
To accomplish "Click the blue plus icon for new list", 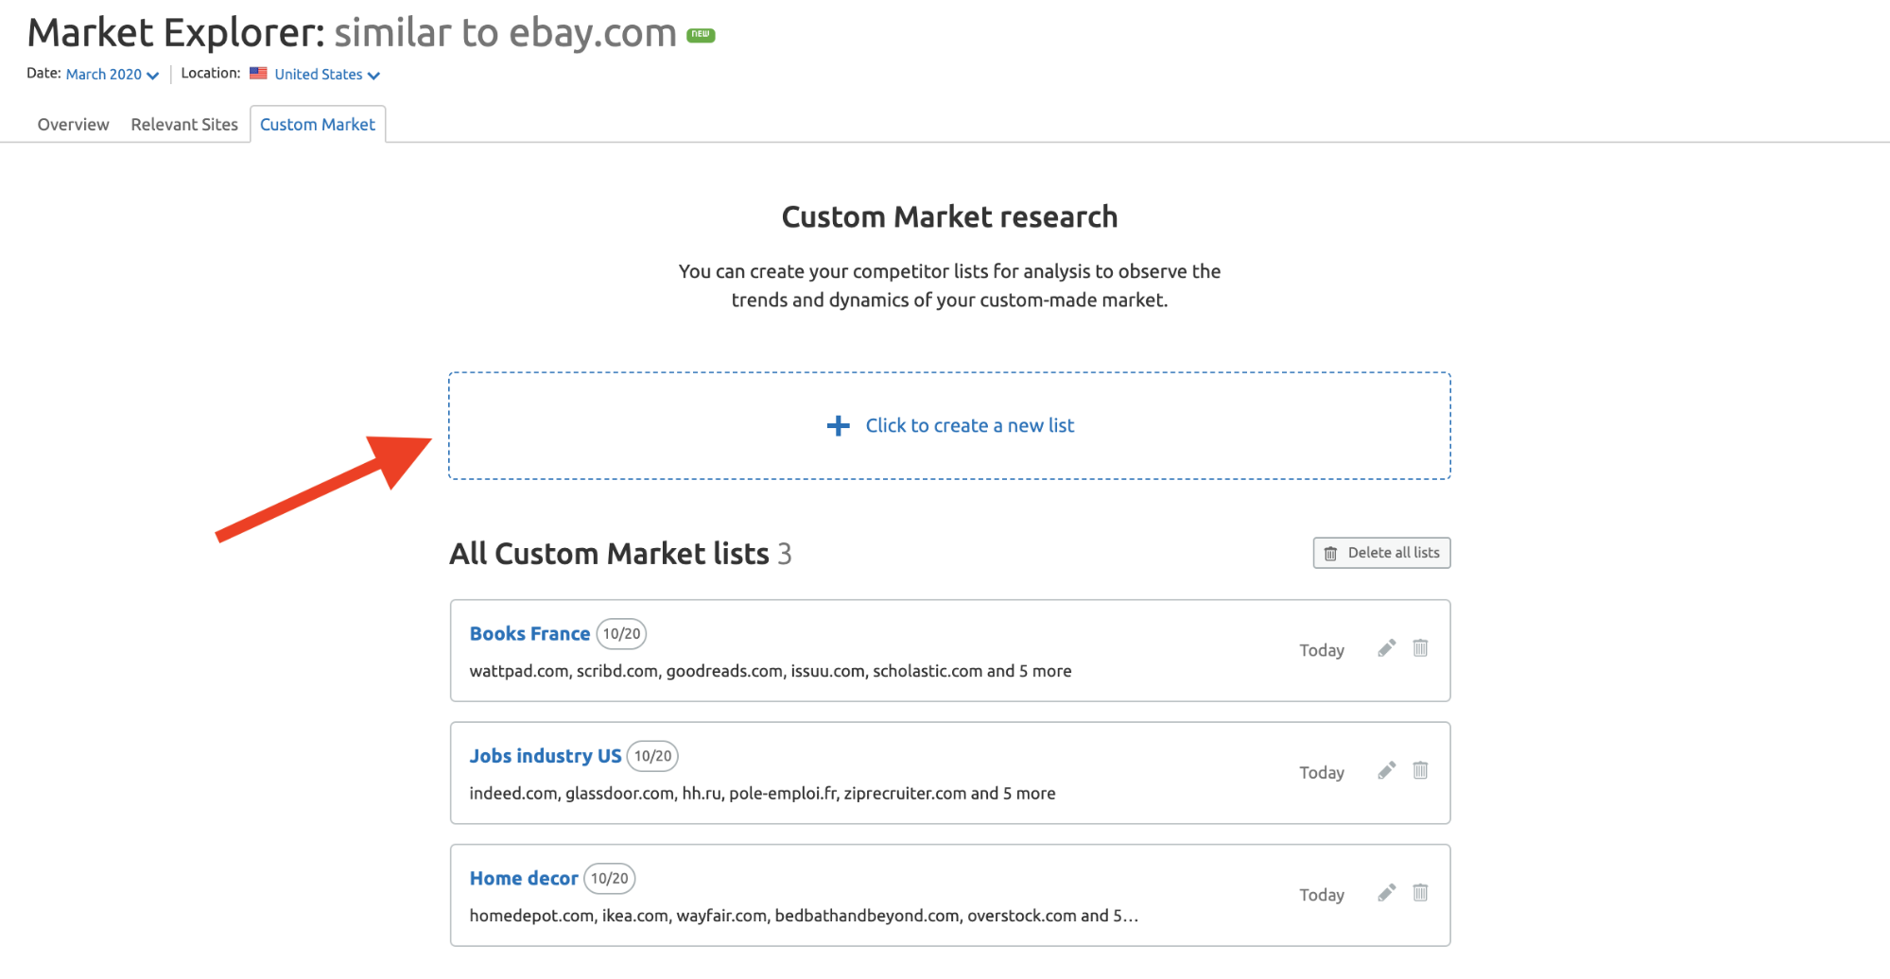I will pyautogui.click(x=838, y=426).
